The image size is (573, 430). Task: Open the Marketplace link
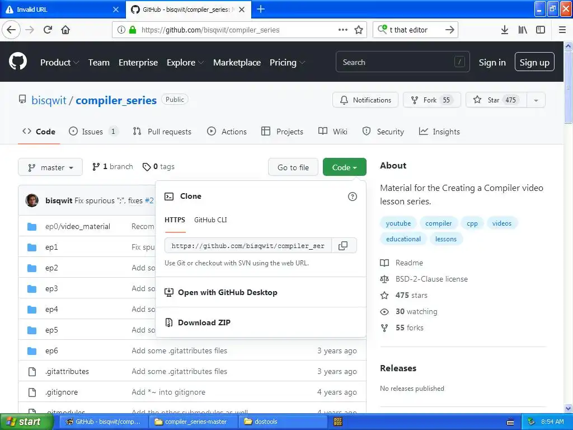(237, 63)
